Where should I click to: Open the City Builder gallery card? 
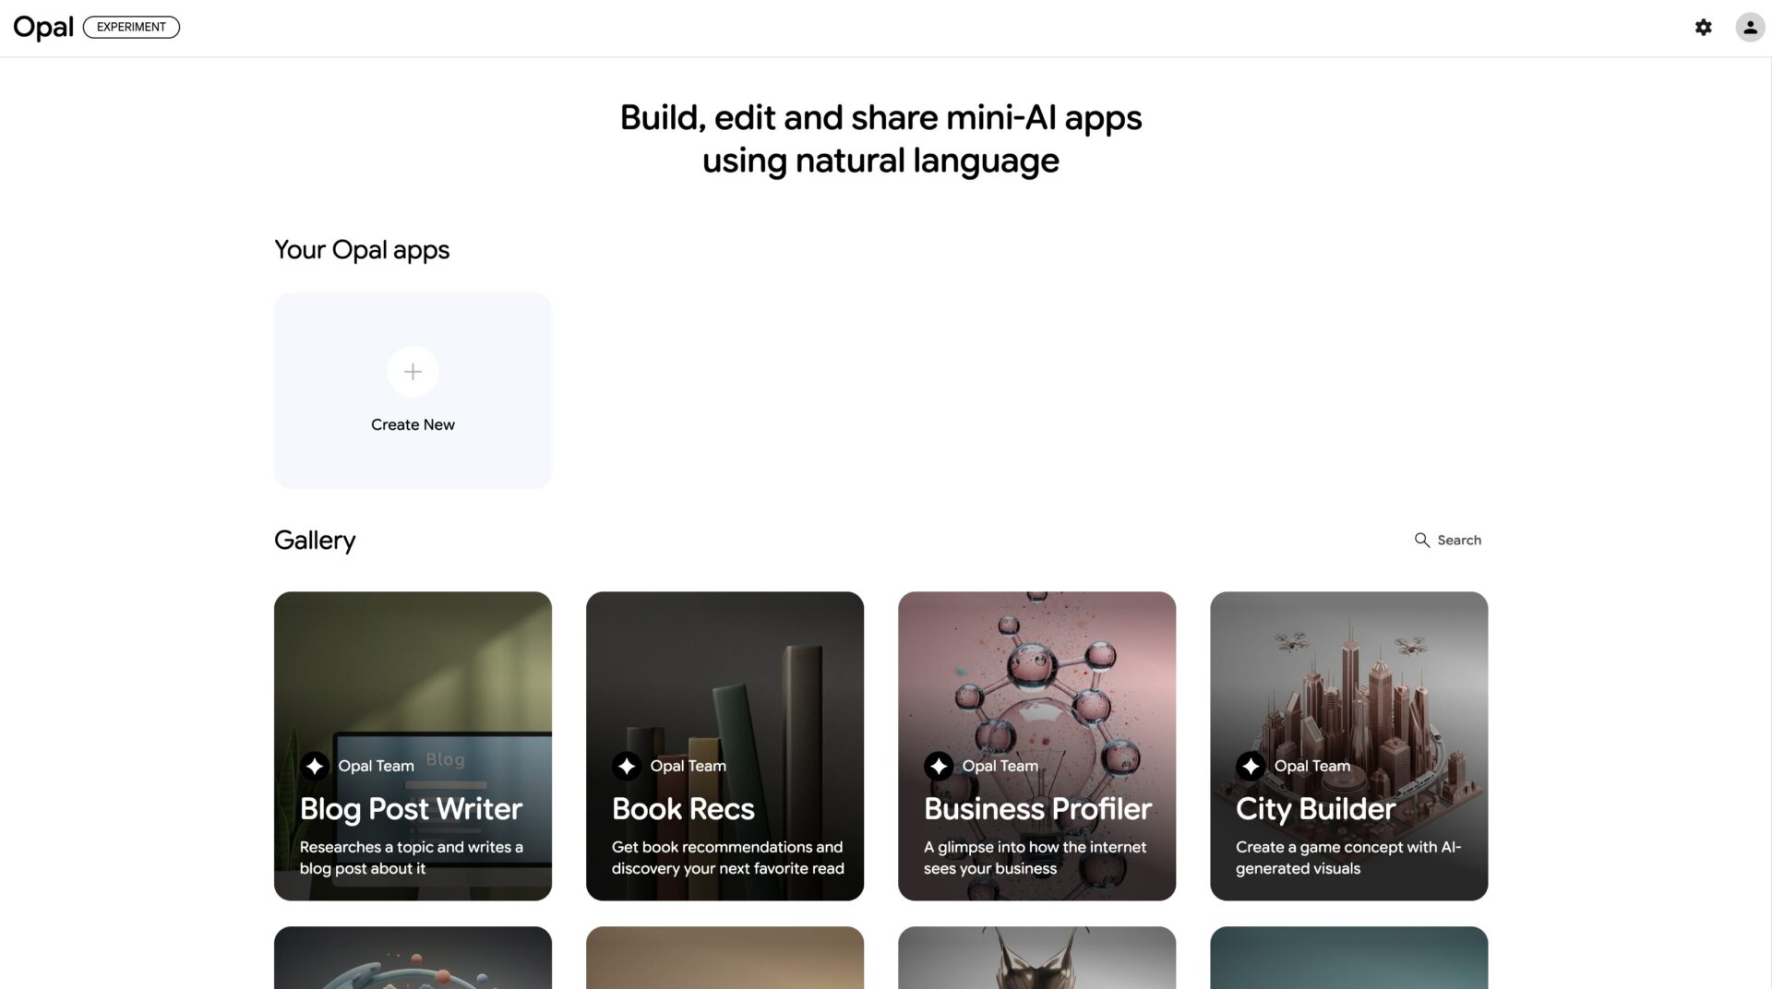click(x=1348, y=746)
